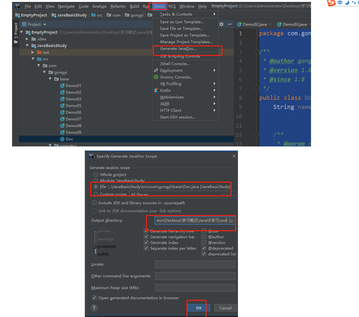The height and width of the screenshot is (317, 359).
Task: Click the Deployment arrows icon
Action: pos(156,70)
